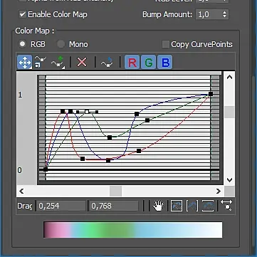Click the Zoom Horizontal Extents icon
This screenshot has width=257, height=257.
point(192,206)
